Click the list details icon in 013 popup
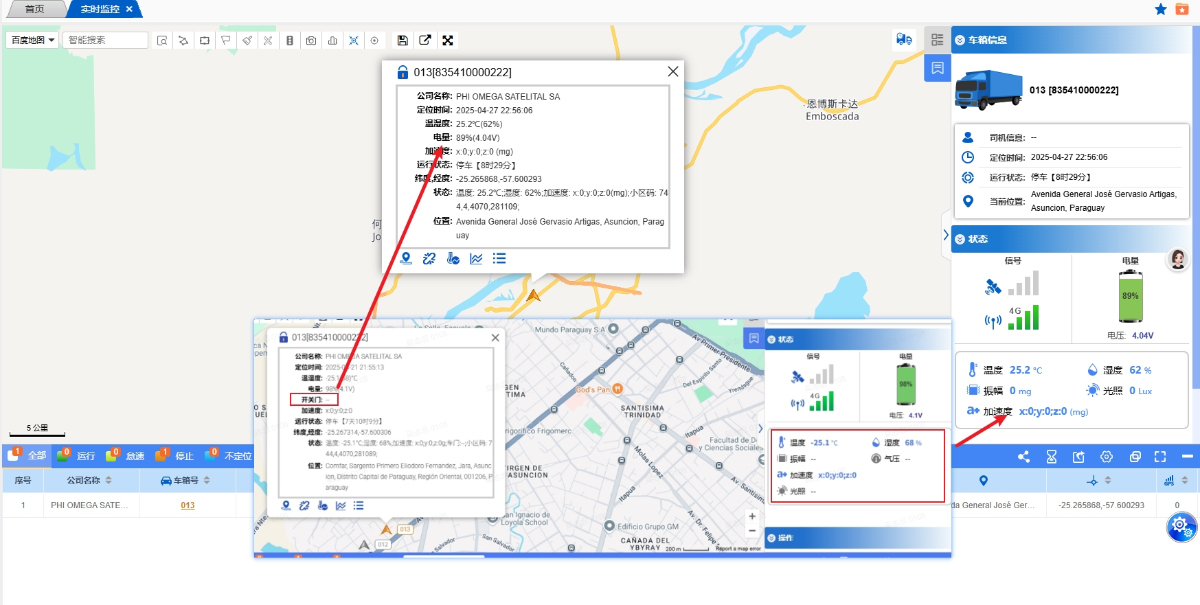This screenshot has height=605, width=1200. coord(499,259)
